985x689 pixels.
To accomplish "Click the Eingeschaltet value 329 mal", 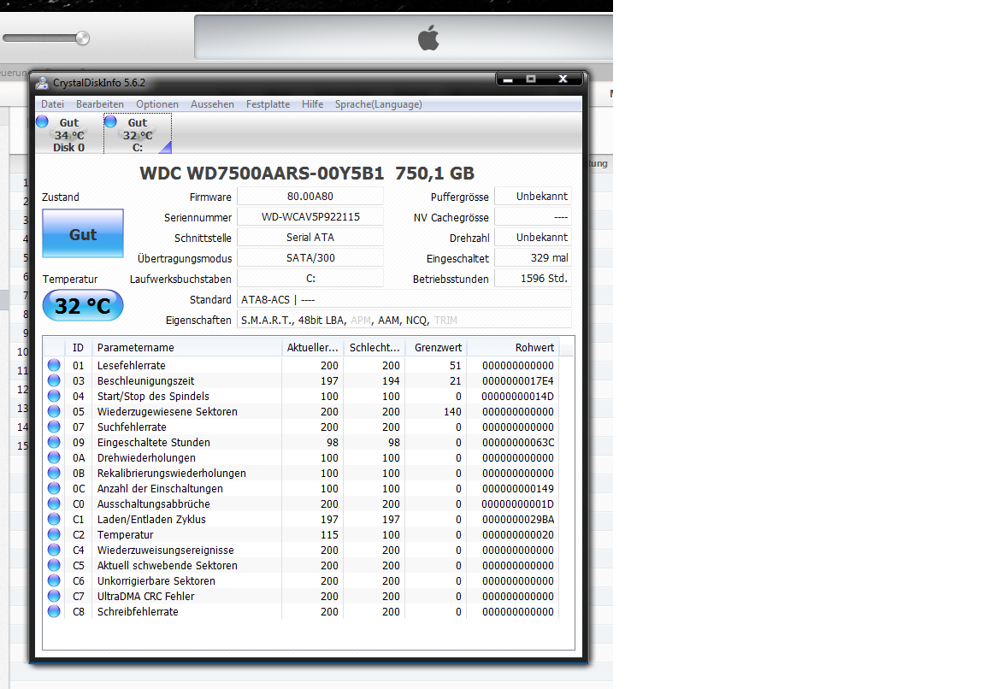I will [533, 257].
